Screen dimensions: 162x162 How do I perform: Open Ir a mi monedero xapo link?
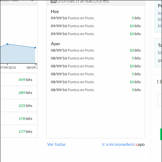tap(123, 144)
